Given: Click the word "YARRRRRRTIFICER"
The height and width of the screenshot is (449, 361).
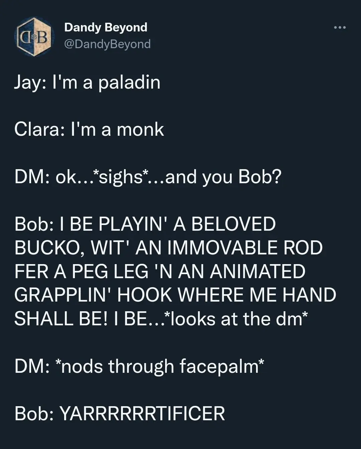Looking at the screenshot, I should 142,414.
